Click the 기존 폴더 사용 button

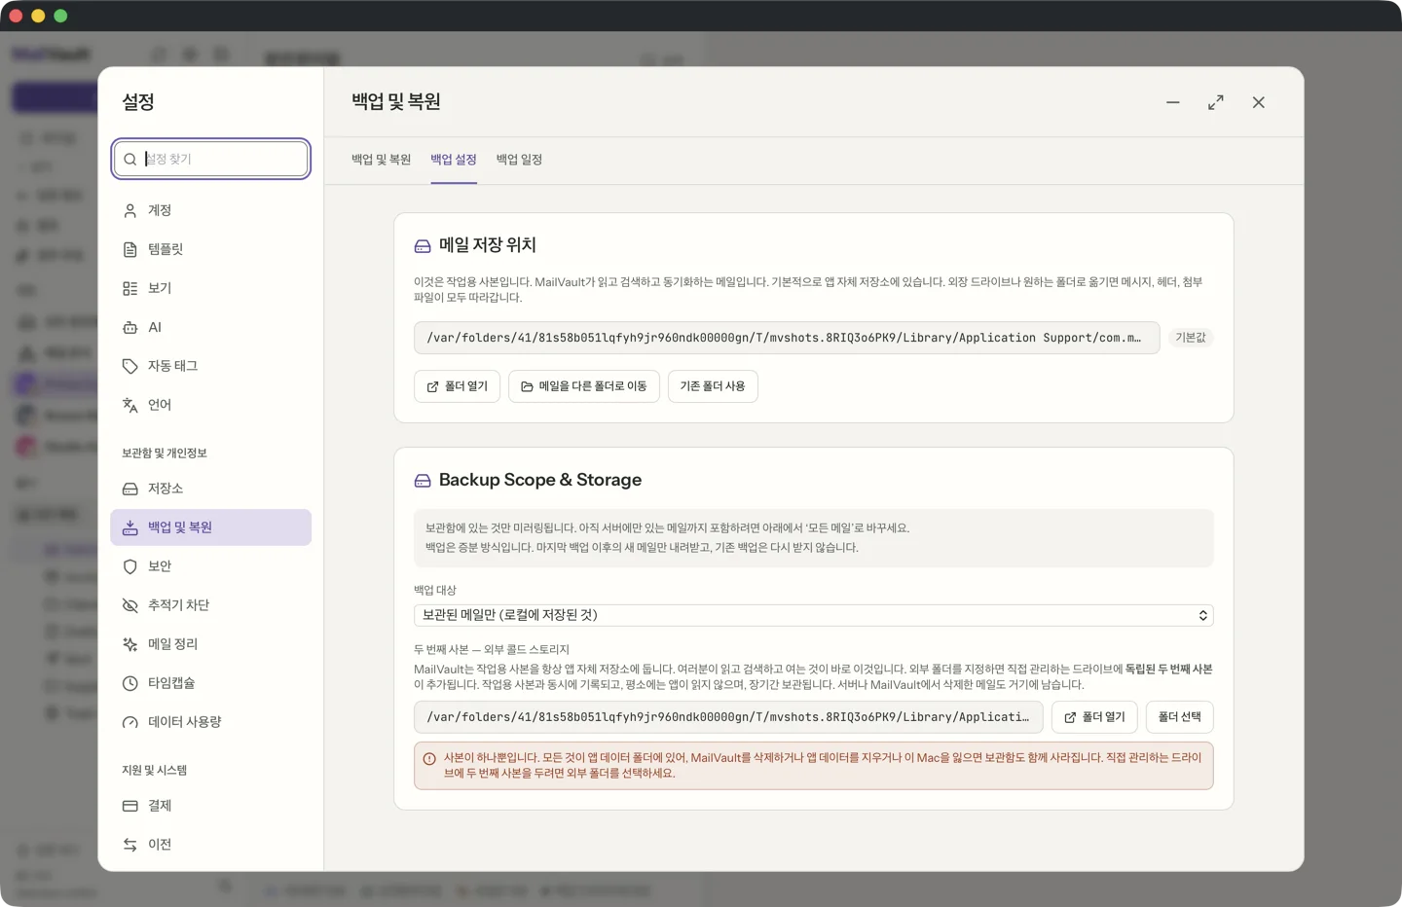point(713,386)
